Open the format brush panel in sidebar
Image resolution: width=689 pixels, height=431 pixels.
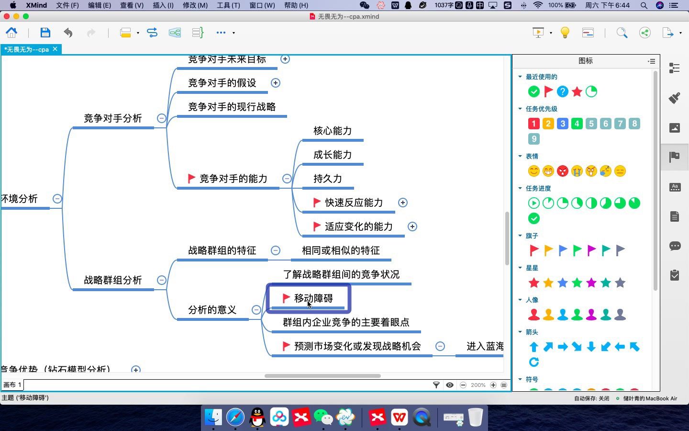(675, 98)
